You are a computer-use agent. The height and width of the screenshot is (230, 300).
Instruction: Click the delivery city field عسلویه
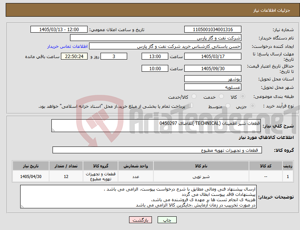[213, 87]
